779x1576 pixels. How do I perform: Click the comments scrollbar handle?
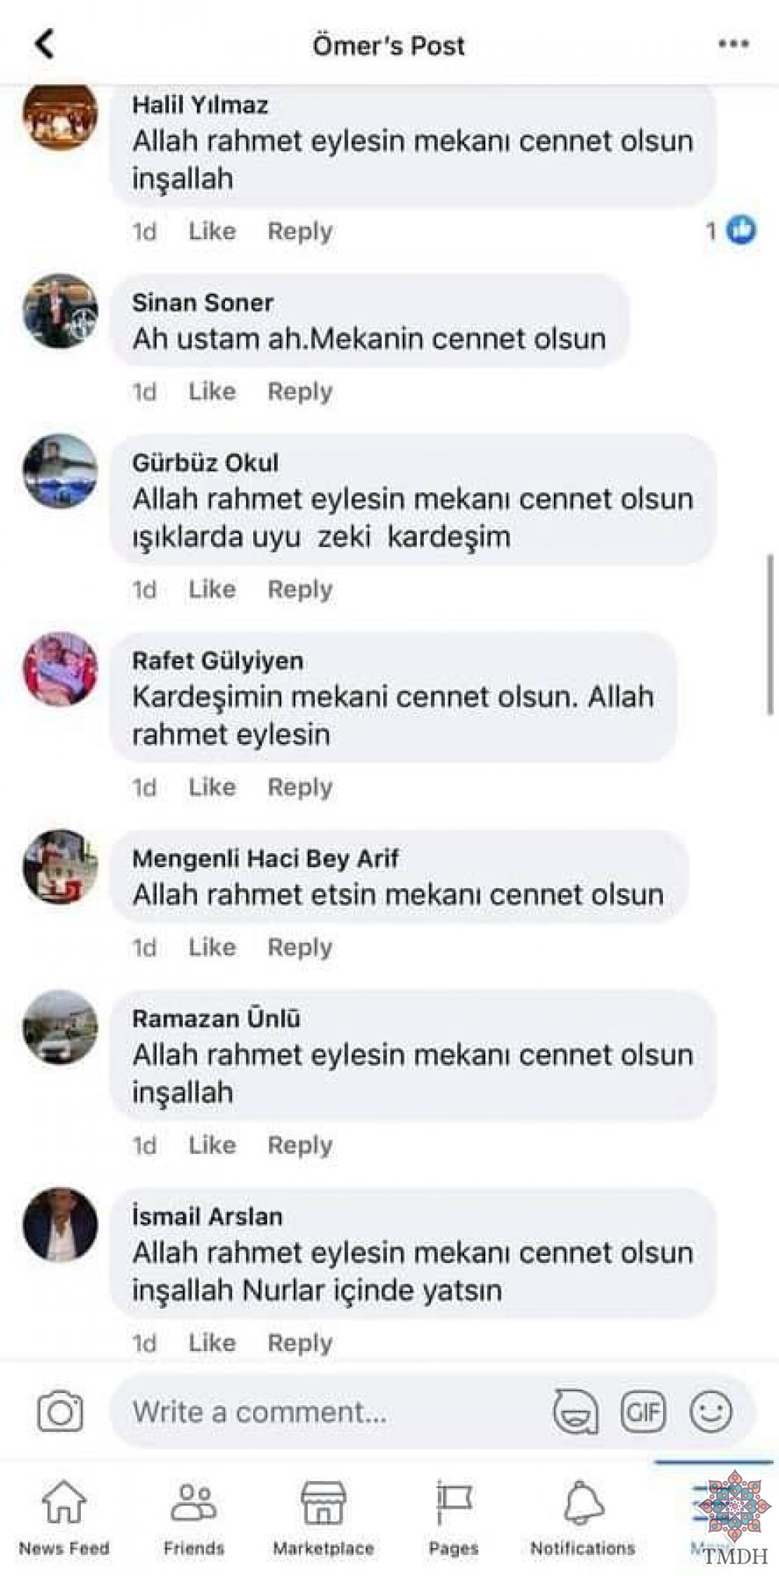click(x=770, y=633)
